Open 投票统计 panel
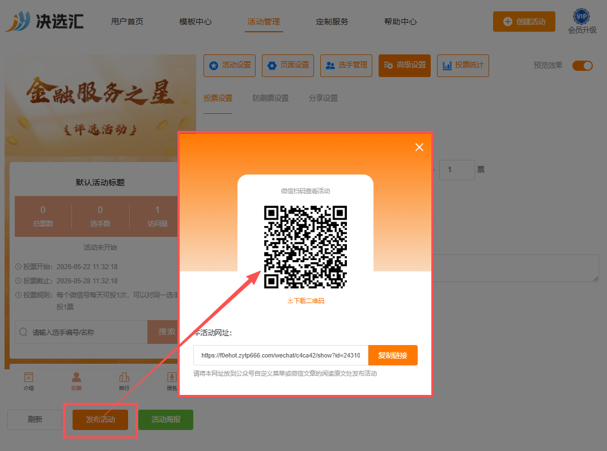The image size is (607, 451). point(463,65)
